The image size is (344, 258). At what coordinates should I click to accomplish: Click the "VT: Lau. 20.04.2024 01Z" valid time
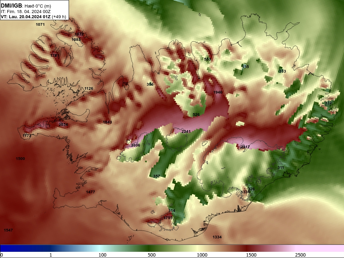pyautogui.click(x=26, y=17)
